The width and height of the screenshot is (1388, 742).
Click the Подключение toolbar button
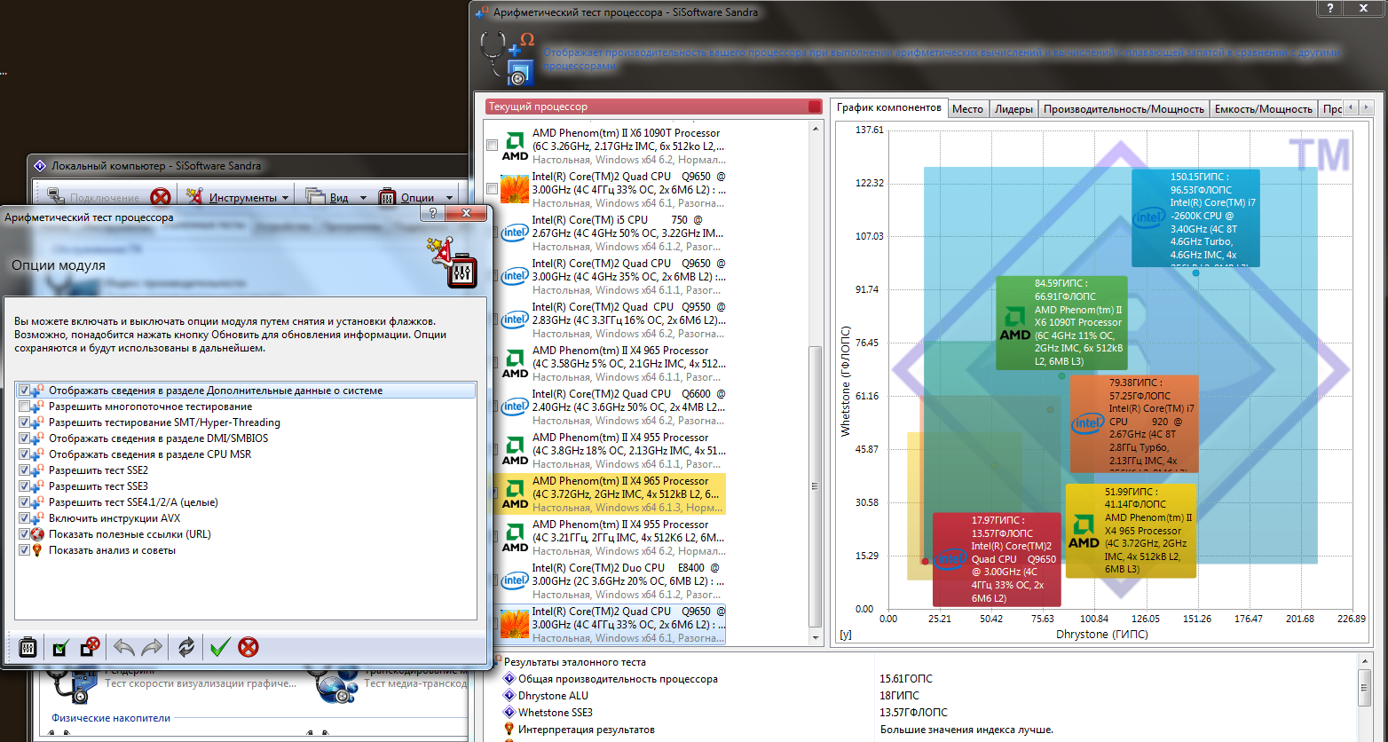pyautogui.click(x=93, y=197)
